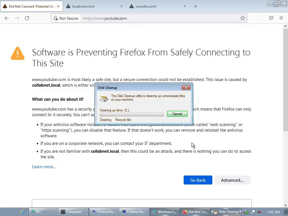Open the second Control Panel taskbar item

coord(134,212)
